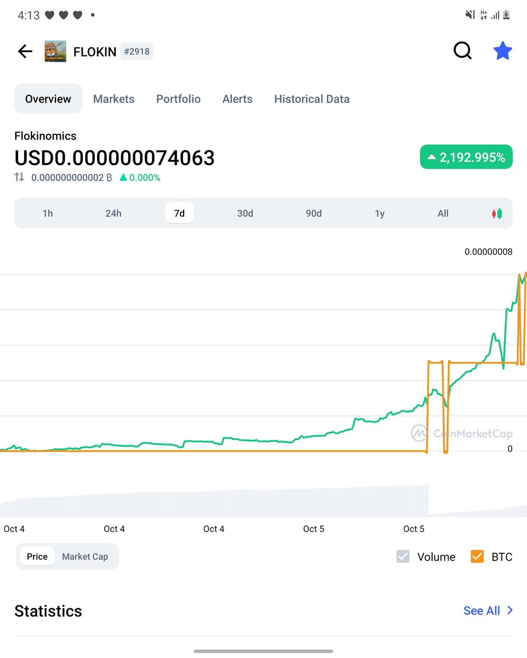Tap the #2918 rank badge
The height and width of the screenshot is (658, 527).
click(x=137, y=52)
